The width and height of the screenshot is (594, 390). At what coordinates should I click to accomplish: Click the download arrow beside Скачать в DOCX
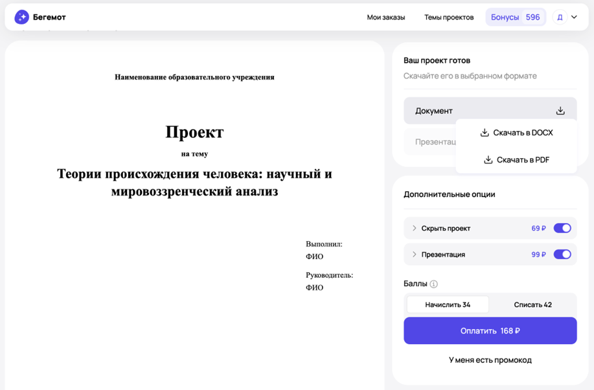coord(484,132)
